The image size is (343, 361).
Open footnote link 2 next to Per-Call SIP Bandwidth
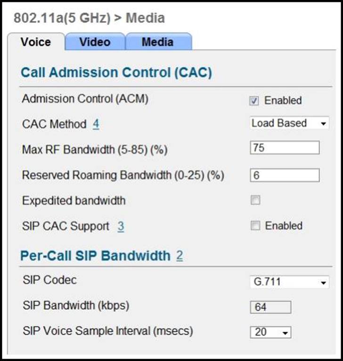pyautogui.click(x=180, y=256)
